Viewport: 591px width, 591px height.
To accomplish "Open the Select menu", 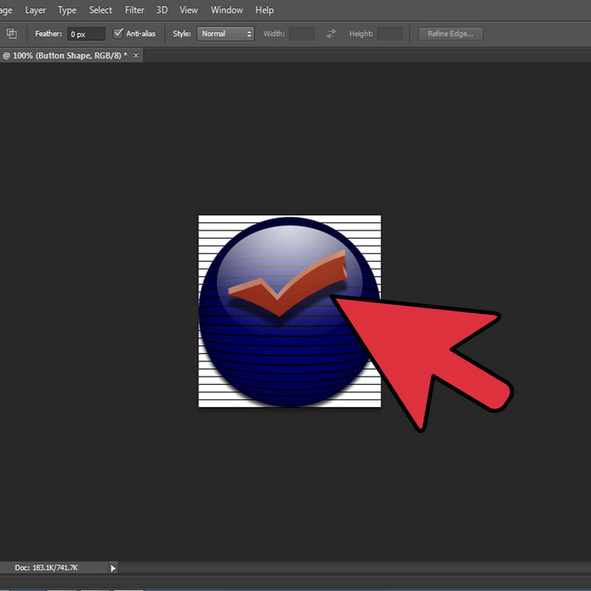I will click(x=100, y=10).
